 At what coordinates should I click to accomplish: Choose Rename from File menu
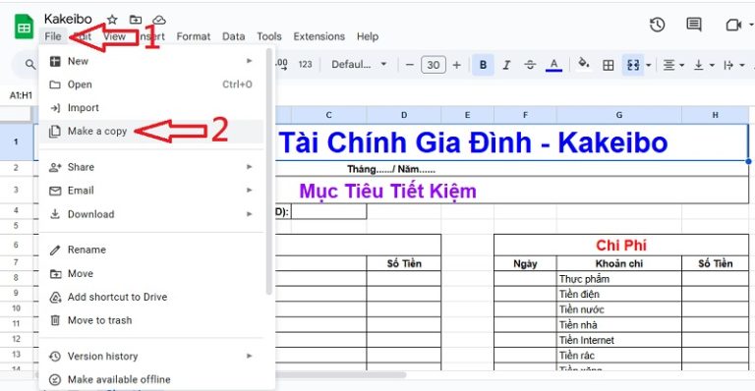pos(151,250)
